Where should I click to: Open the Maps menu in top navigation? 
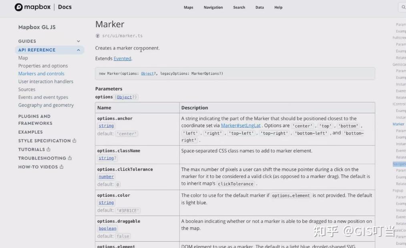click(x=188, y=7)
